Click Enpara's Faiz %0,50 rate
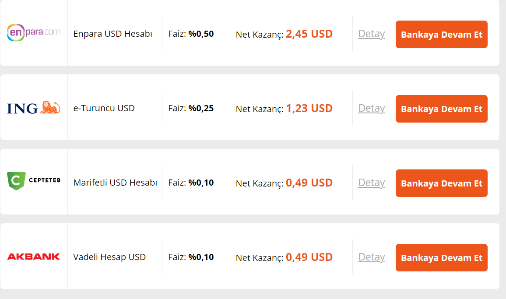 coord(191,34)
